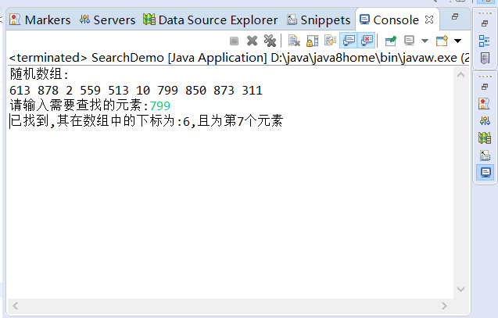This screenshot has height=318, width=498.
Task: Click Display Selected Console monitor icon
Action: click(409, 41)
